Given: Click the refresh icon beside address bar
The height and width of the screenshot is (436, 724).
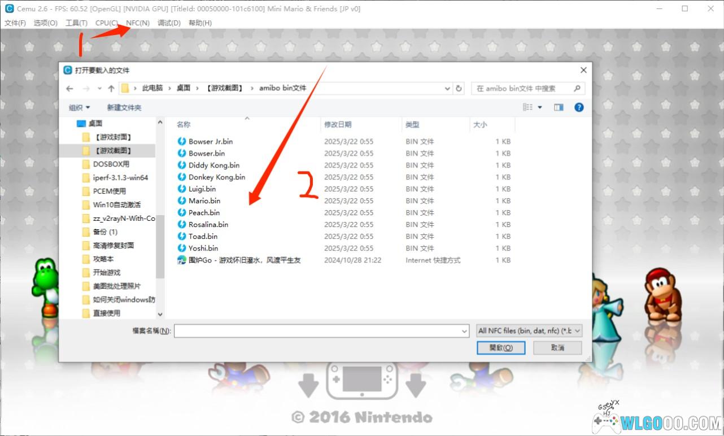Looking at the screenshot, I should coord(459,89).
